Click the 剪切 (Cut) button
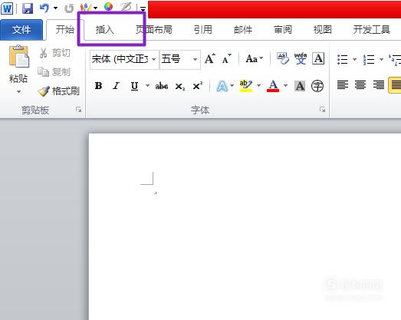The width and height of the screenshot is (401, 320). click(x=54, y=53)
